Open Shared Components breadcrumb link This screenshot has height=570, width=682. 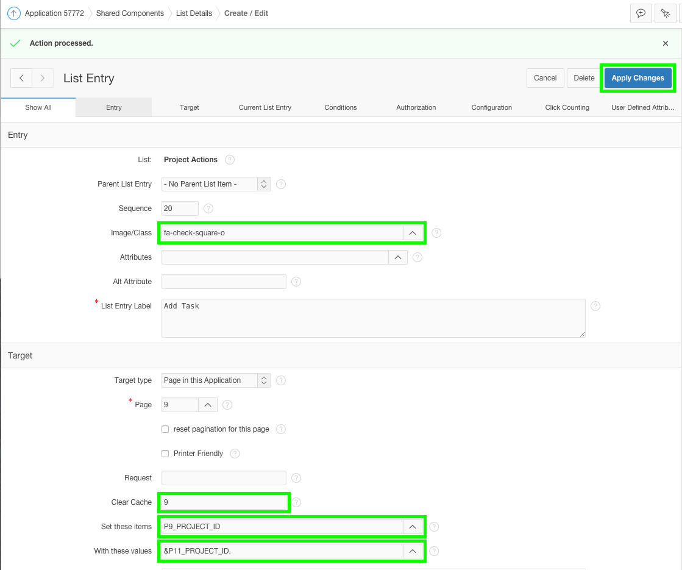point(130,13)
